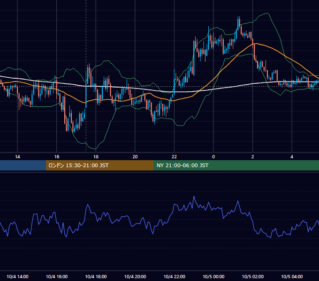319x281 pixels.
Task: Click the 14 hour label on price chart axis
Action: [x=17, y=157]
